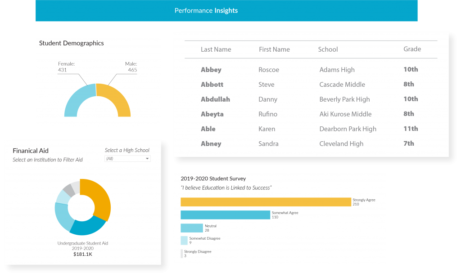Sort by the First Name column header
The width and height of the screenshot is (461, 277).
pyautogui.click(x=274, y=49)
